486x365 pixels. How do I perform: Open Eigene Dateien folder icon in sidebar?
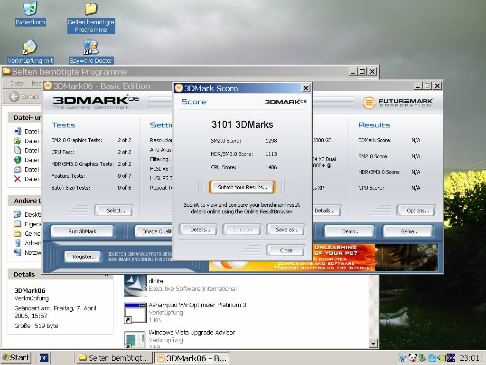[x=18, y=224]
